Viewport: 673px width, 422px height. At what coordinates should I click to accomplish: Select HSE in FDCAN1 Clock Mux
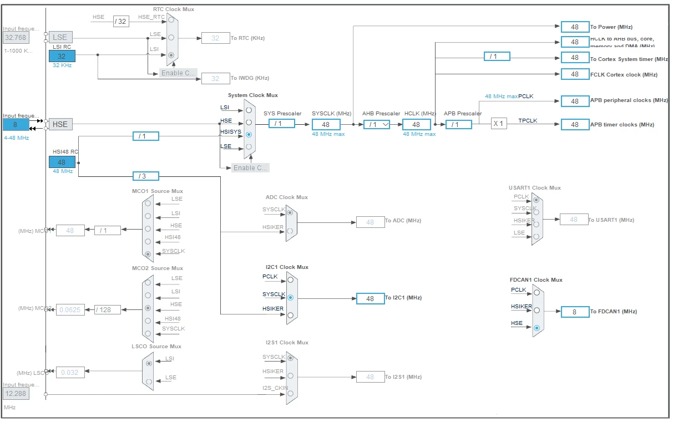coord(537,328)
